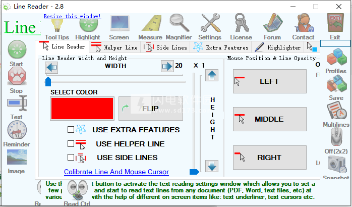Click Calibrate Line And Mouse Cursor link
Screen dimensions: 352x207
pyautogui.click(x=116, y=172)
